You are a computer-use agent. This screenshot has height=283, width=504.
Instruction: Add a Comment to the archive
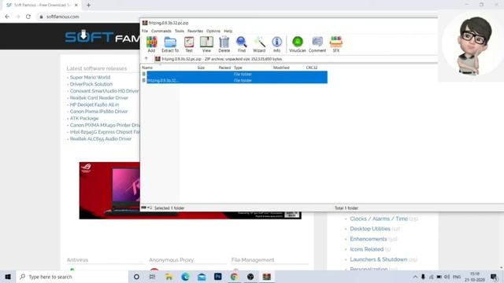pyautogui.click(x=317, y=44)
